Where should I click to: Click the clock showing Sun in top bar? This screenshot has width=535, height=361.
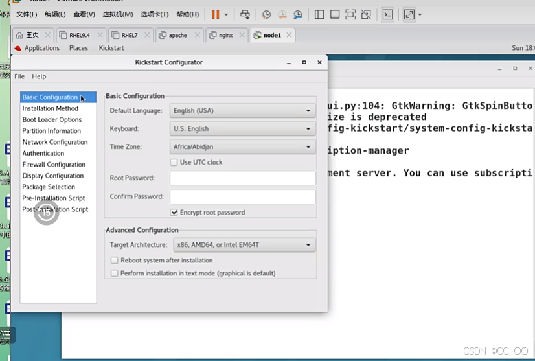523,48
